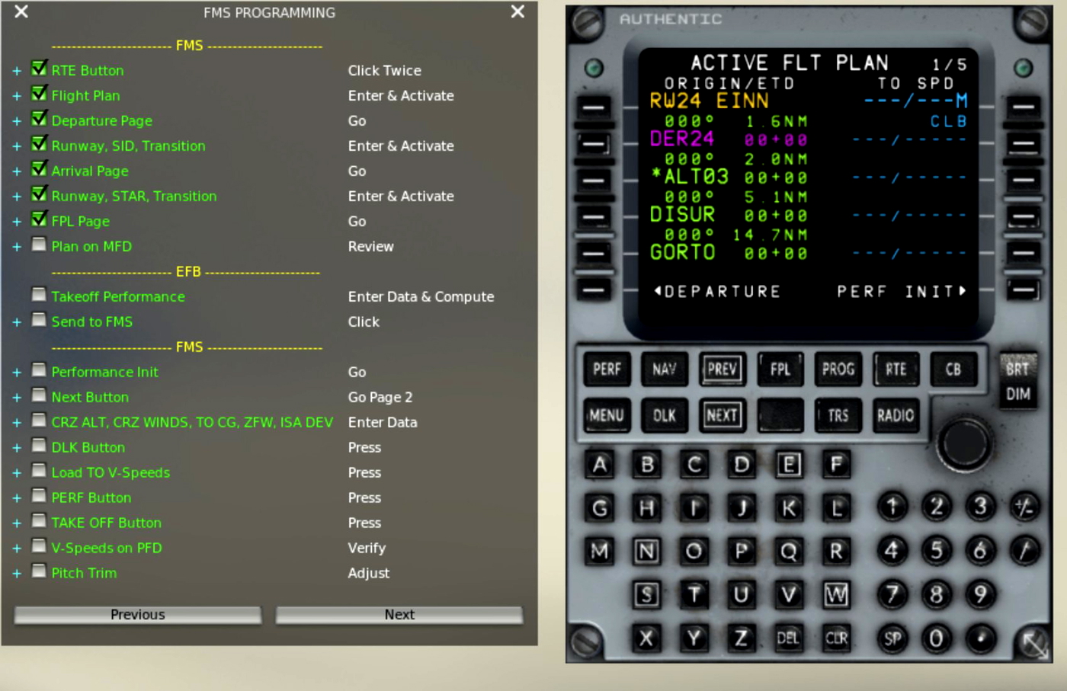This screenshot has width=1067, height=691.
Task: Toggle the Arrival Page checkbox
Action: [x=39, y=169]
